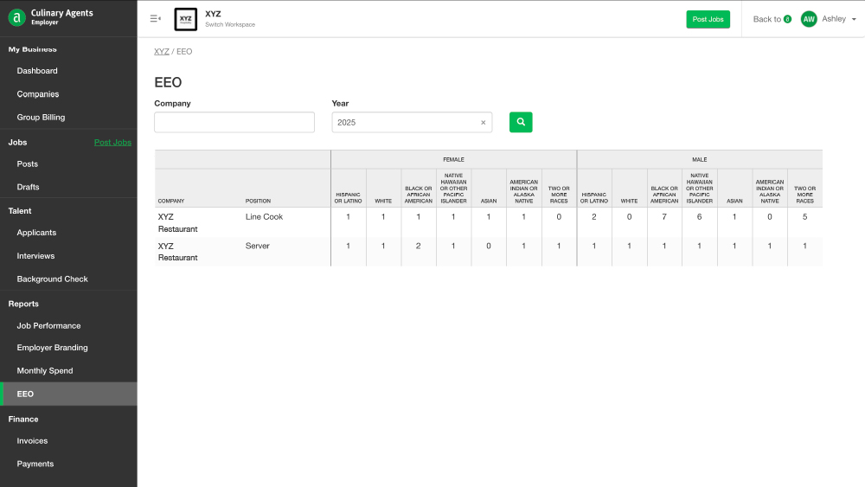
Task: Focus the Company input field
Action: [234, 123]
